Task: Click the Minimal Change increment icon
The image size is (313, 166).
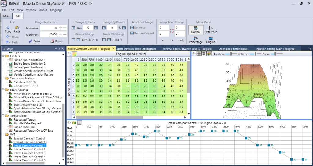Action: click(78, 40)
